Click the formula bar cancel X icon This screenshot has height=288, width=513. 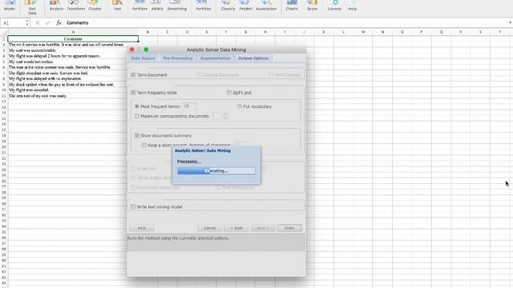tap(38, 22)
